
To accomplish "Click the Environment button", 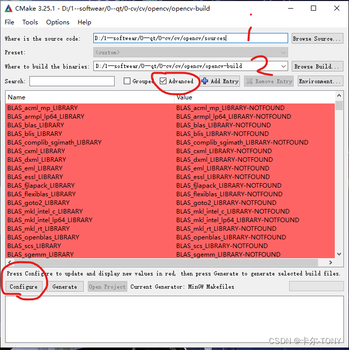I will [321, 81].
